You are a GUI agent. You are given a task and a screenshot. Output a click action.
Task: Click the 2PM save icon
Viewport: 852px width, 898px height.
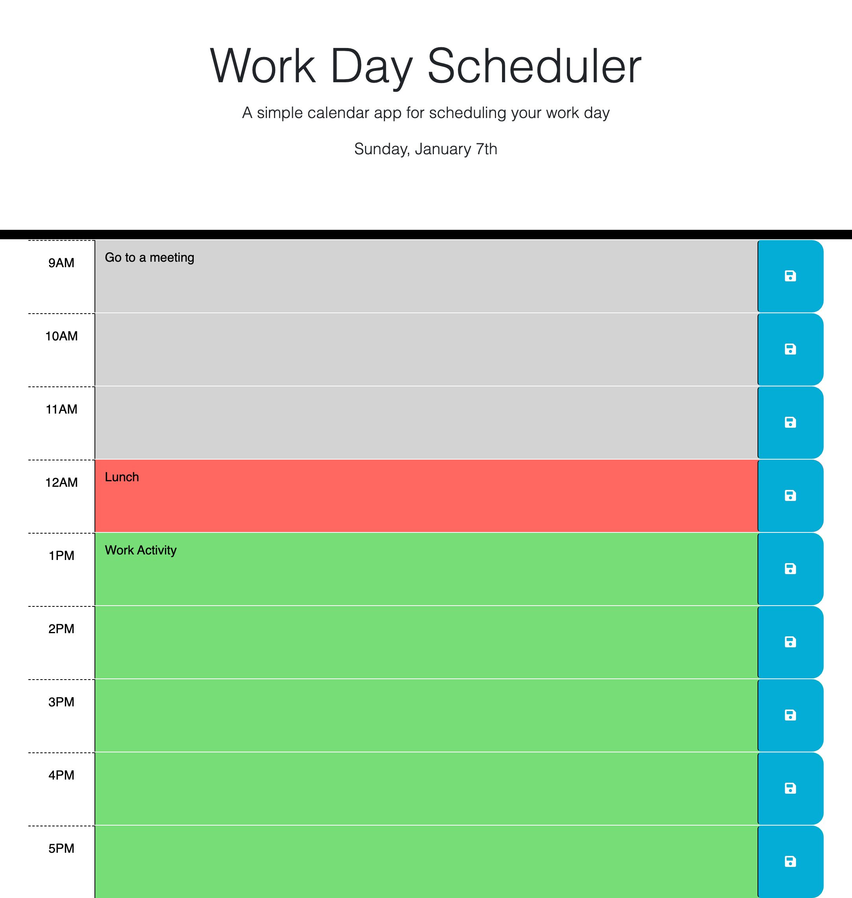(790, 642)
